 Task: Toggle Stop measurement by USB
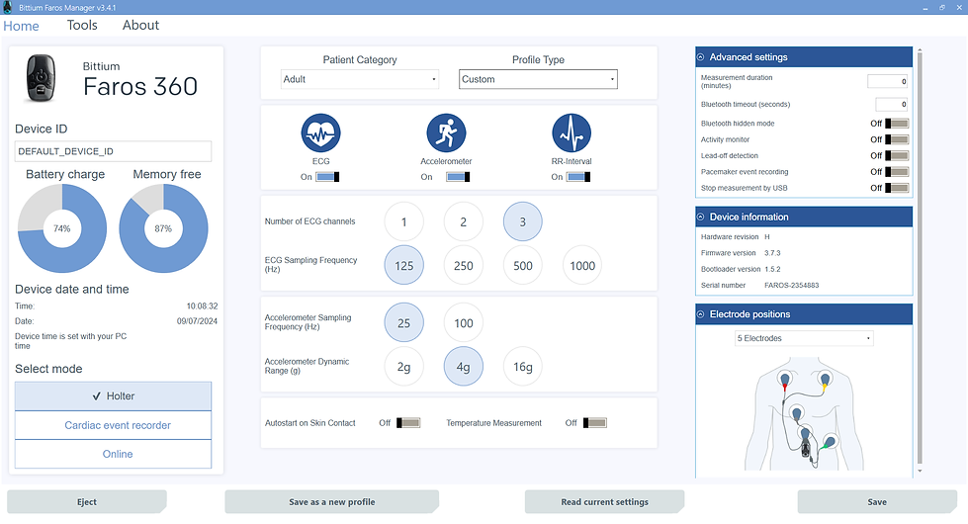click(x=897, y=188)
